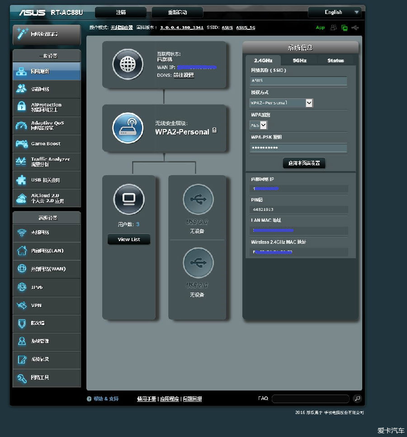Click the reboot button in top bar

coord(177,12)
